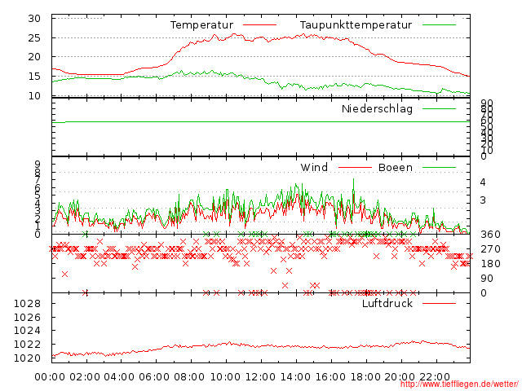Click the 1020 pressure axis label
Viewport: 522px width, 391px height.
pos(27,358)
